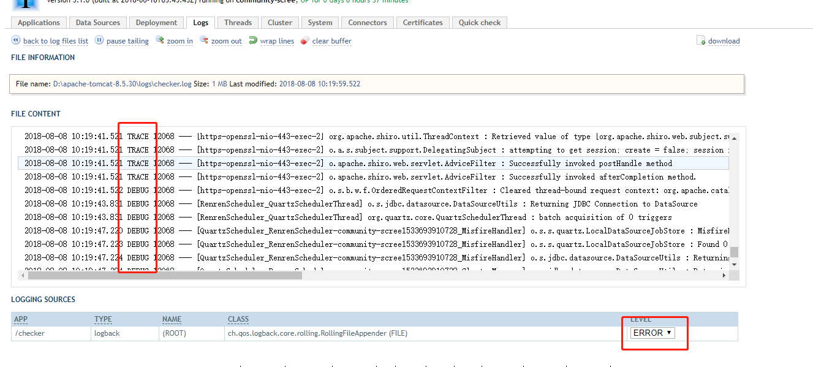Go to the Threads tab
Image resolution: width=813 pixels, height=367 pixels.
coord(238,23)
